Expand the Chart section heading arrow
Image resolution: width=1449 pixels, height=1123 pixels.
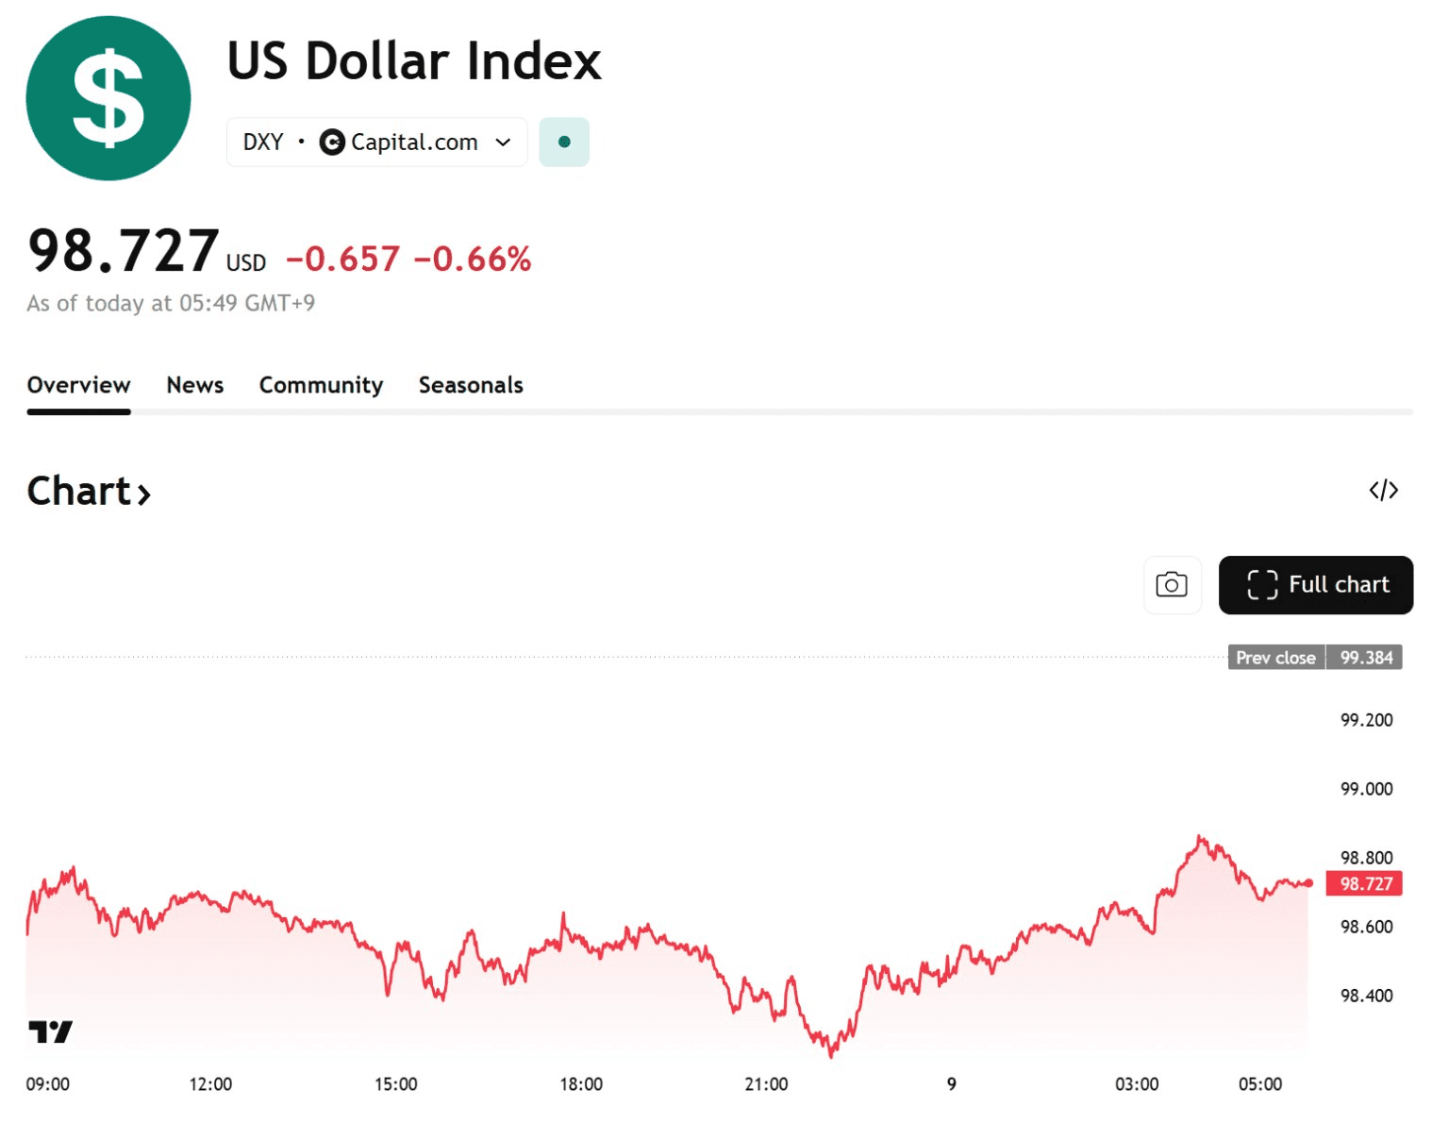(x=144, y=494)
